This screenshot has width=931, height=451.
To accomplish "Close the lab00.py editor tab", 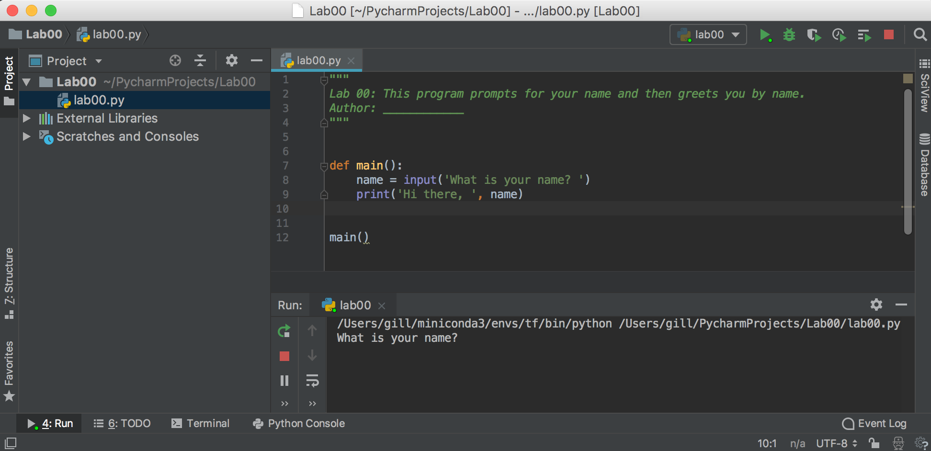I will [x=351, y=61].
